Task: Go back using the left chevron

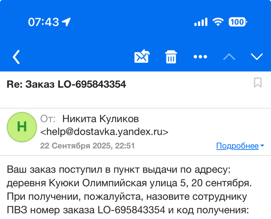Action: tap(16, 57)
